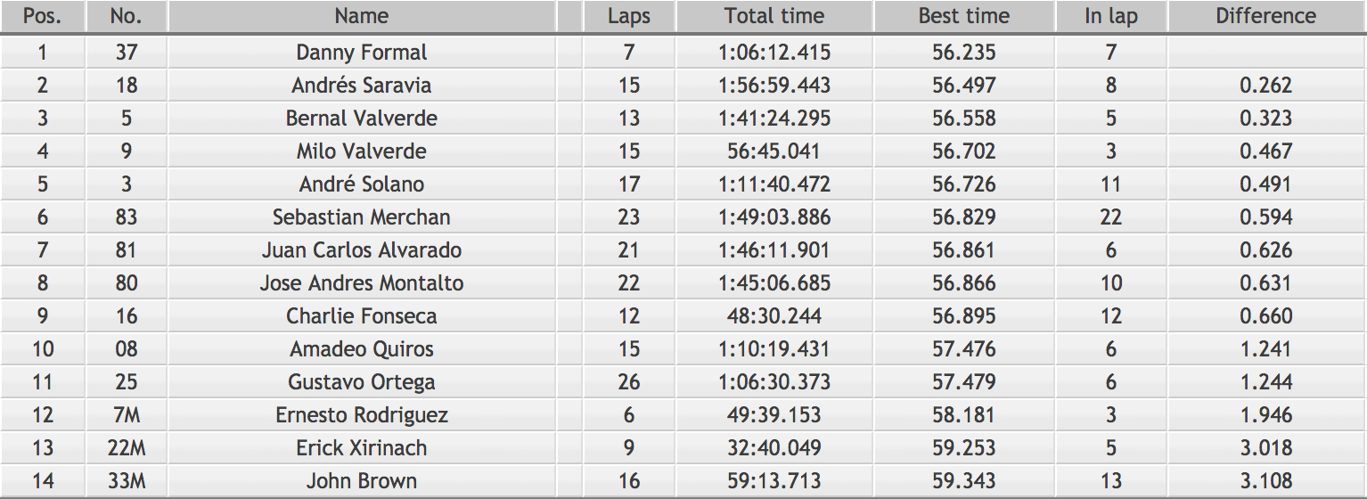Viewport: 1367px width, 499px height.
Task: Select car number 7M cell
Action: click(x=127, y=415)
